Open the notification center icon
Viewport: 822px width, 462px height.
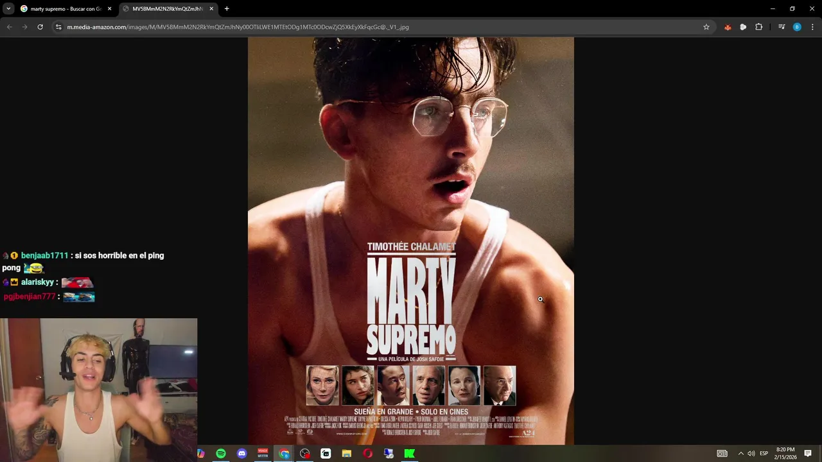click(808, 454)
